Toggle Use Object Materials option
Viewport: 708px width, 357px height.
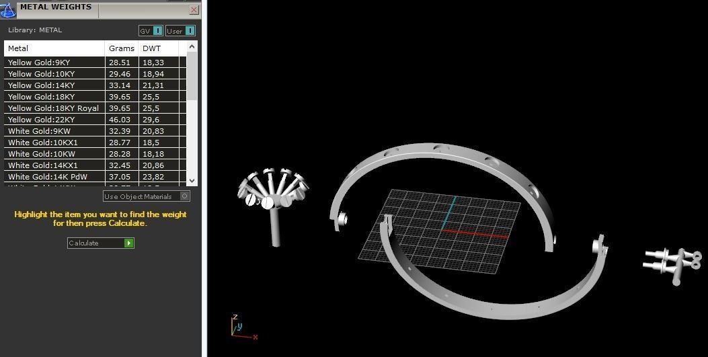(x=147, y=196)
